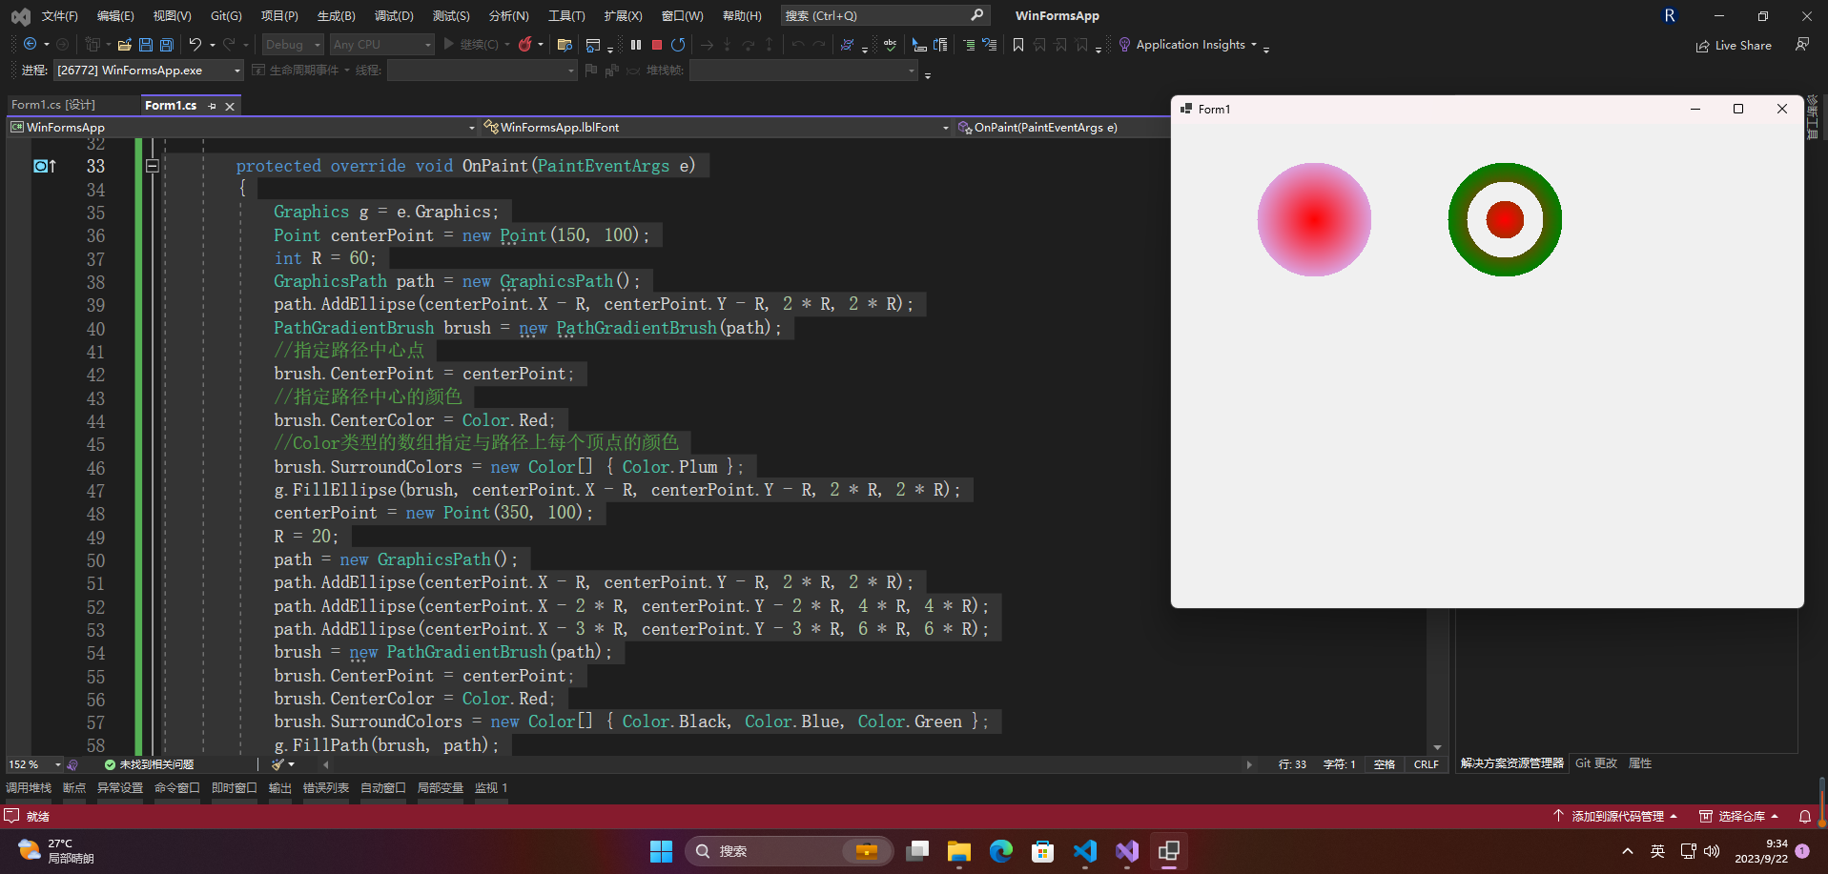Click the Step Into down-arrow icon

click(x=727, y=45)
